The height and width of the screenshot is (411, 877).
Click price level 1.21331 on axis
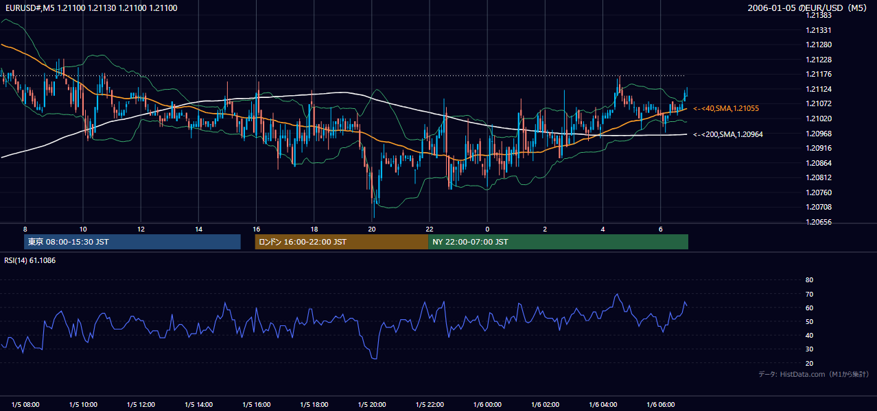(818, 30)
